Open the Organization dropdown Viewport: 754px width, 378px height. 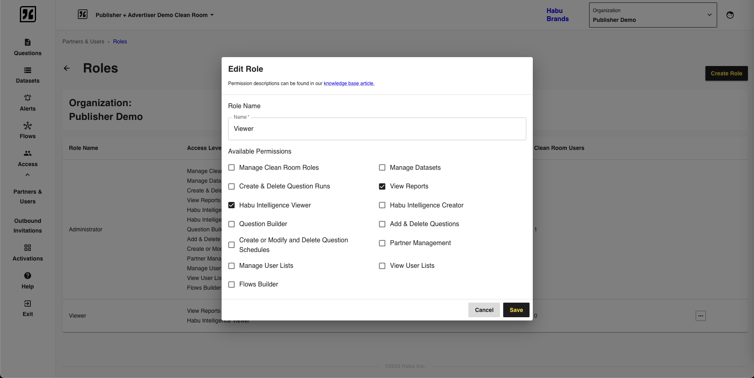click(653, 15)
